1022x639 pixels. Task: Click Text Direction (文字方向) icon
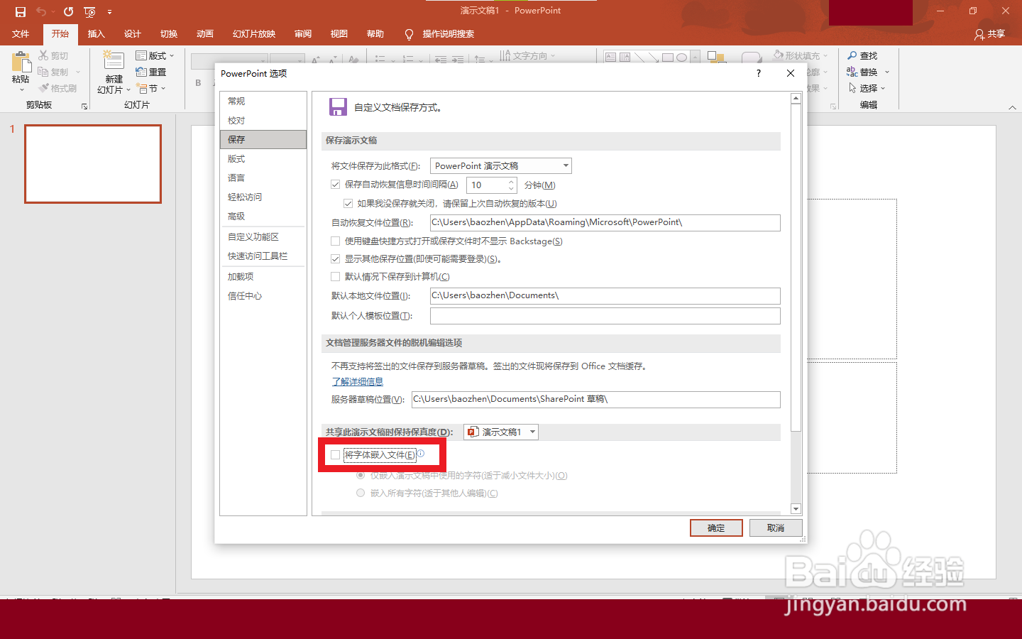[x=505, y=55]
